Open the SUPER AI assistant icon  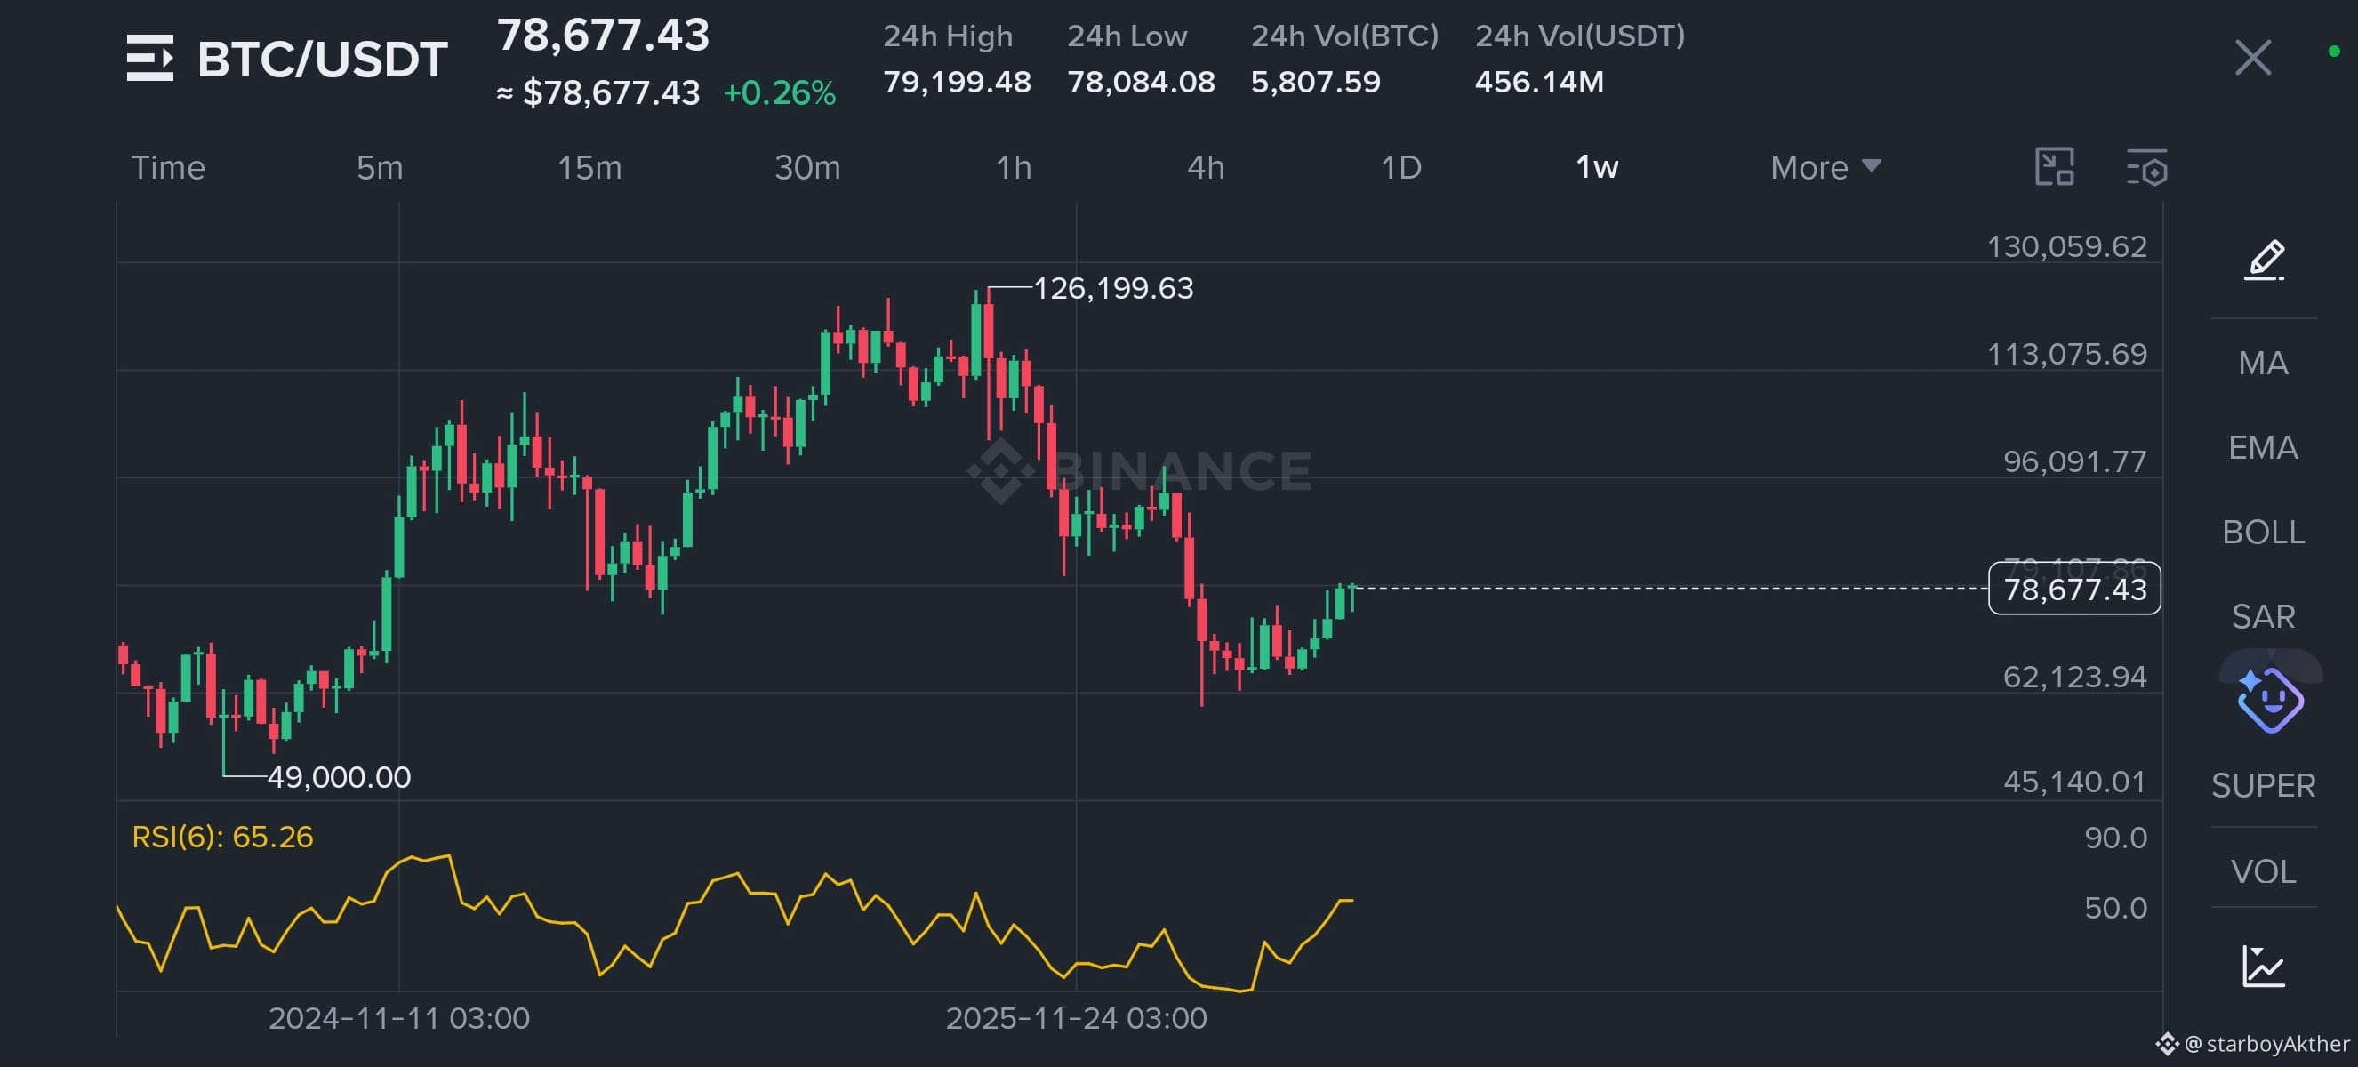click(2270, 701)
